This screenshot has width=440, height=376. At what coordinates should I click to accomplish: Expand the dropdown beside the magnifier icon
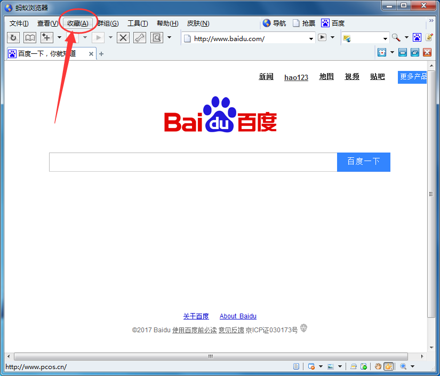(406, 37)
